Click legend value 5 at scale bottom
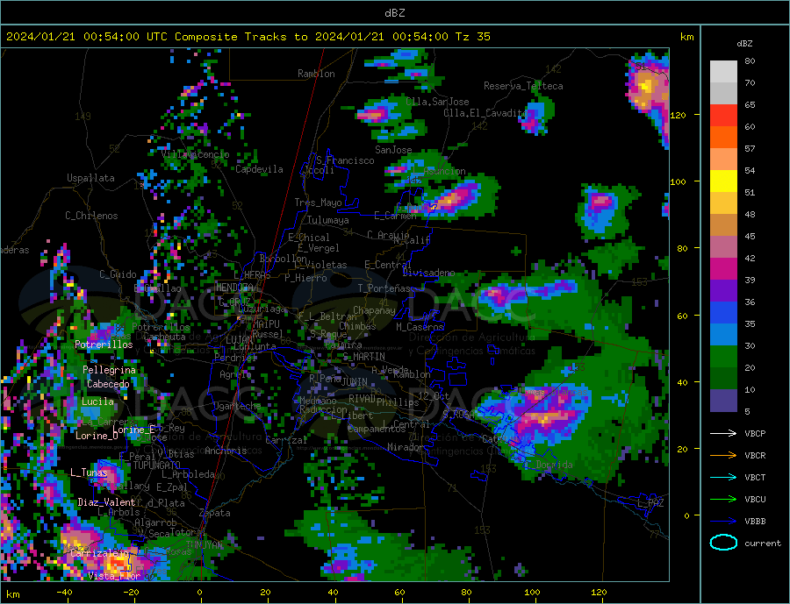This screenshot has width=790, height=604. click(x=747, y=411)
